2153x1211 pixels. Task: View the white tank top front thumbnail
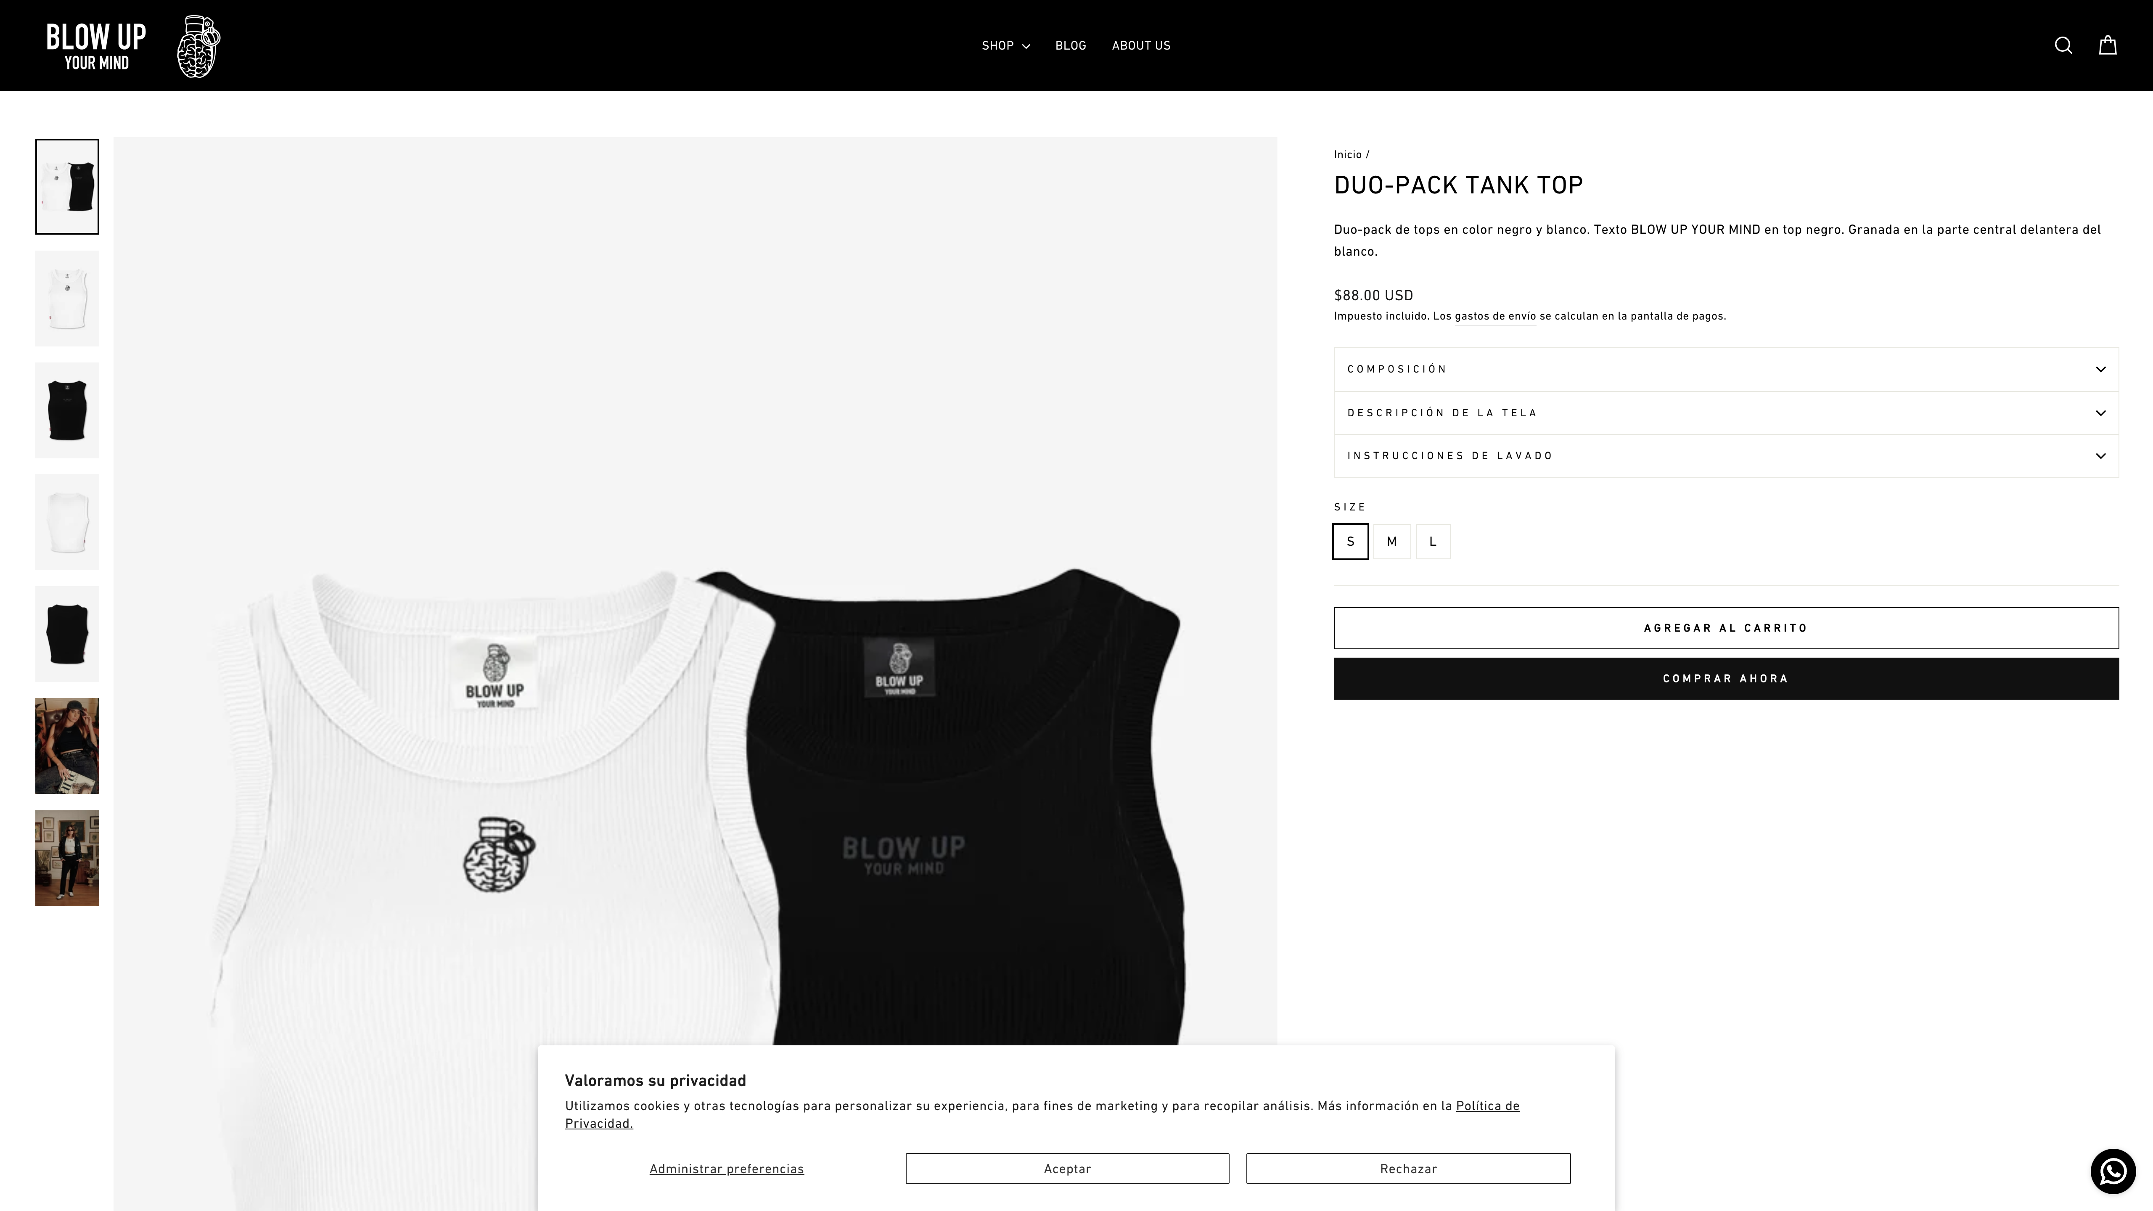[x=67, y=299]
